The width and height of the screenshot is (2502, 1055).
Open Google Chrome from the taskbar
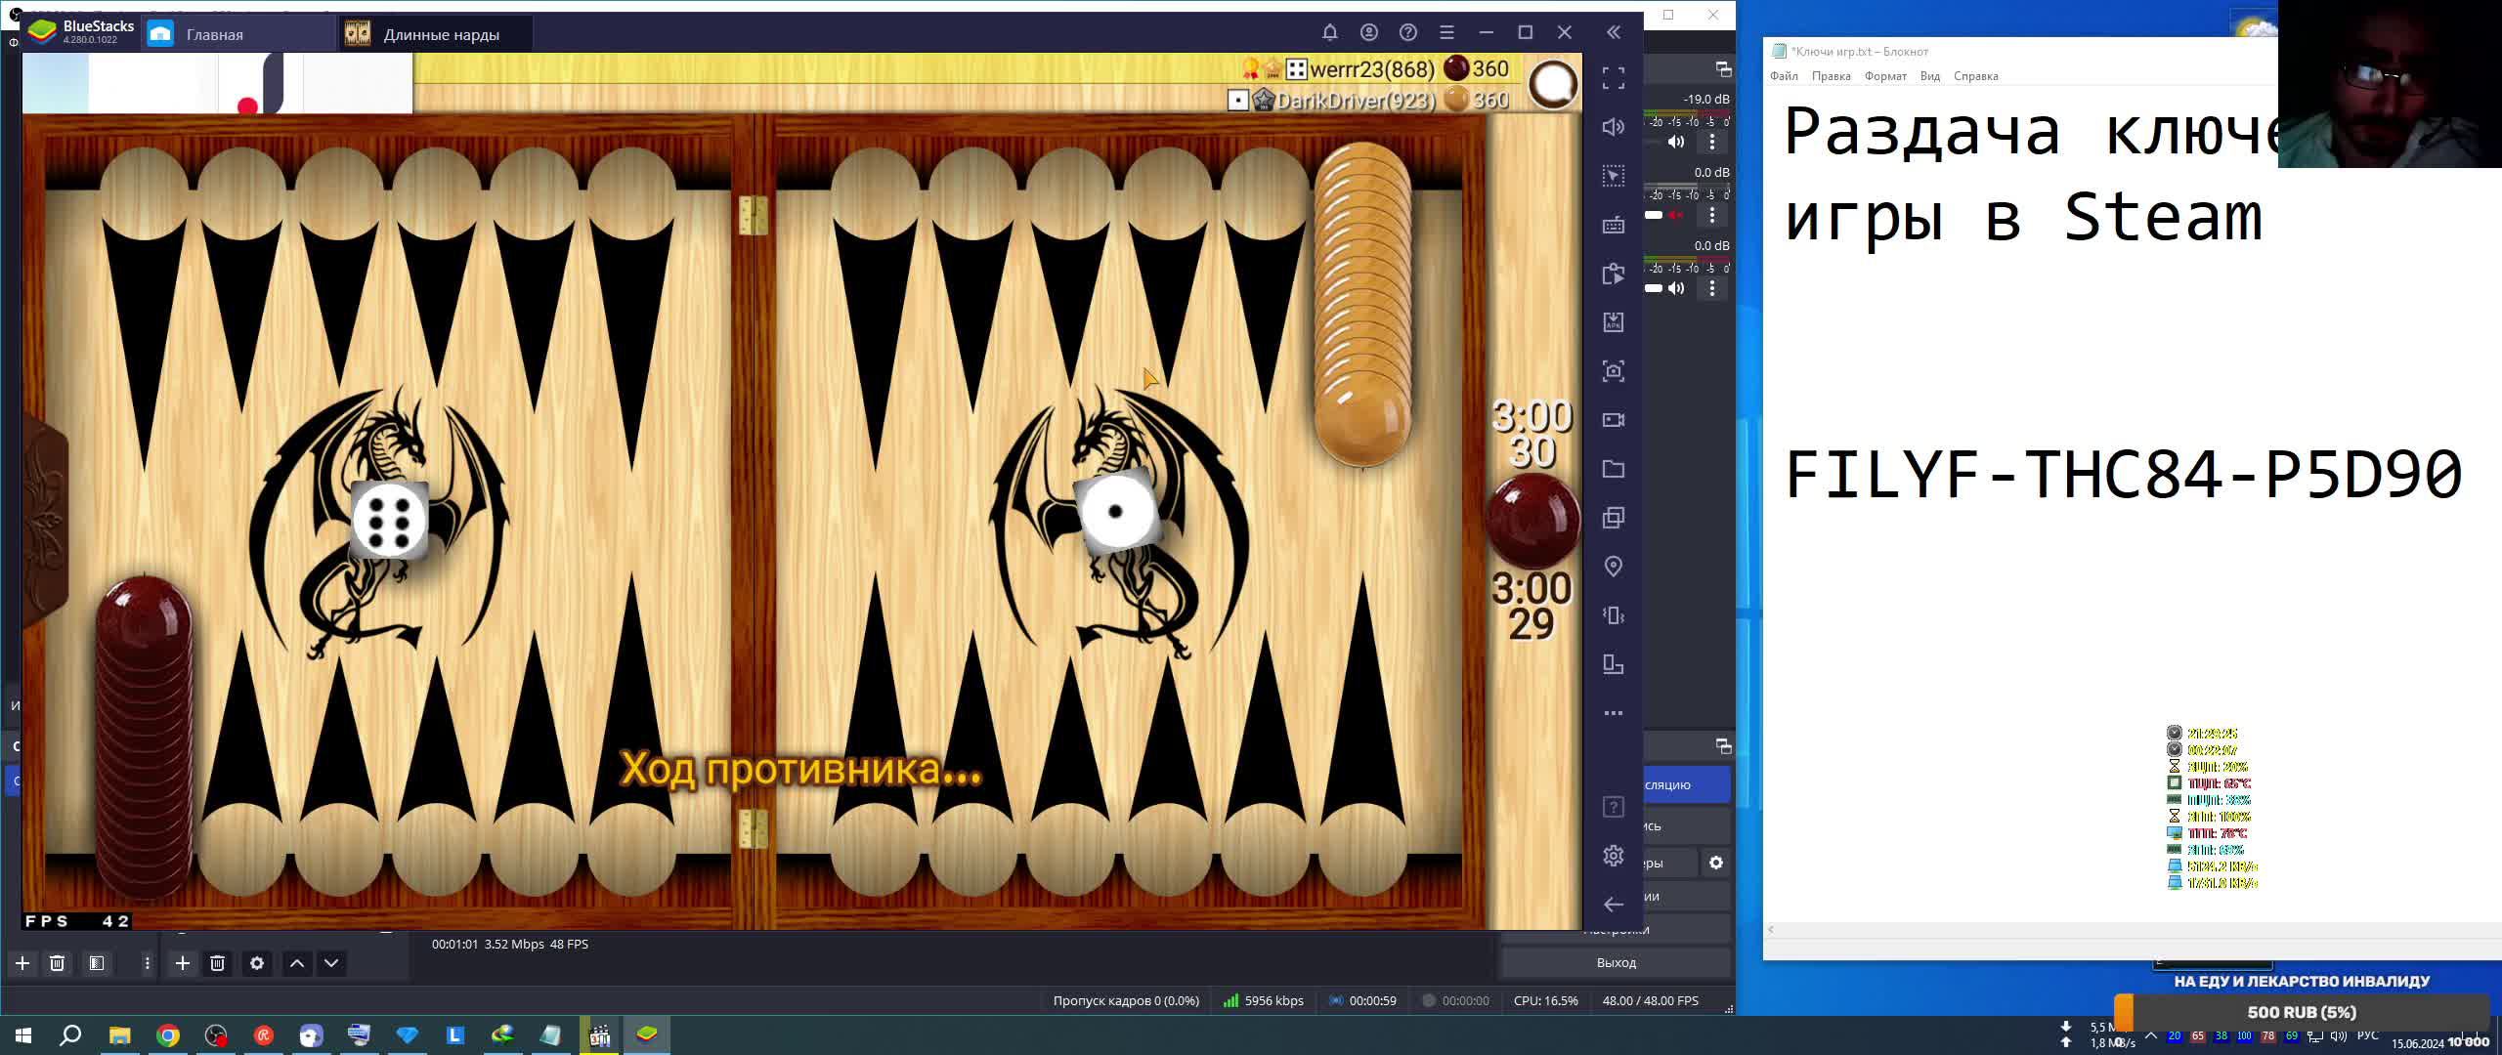(x=168, y=1035)
